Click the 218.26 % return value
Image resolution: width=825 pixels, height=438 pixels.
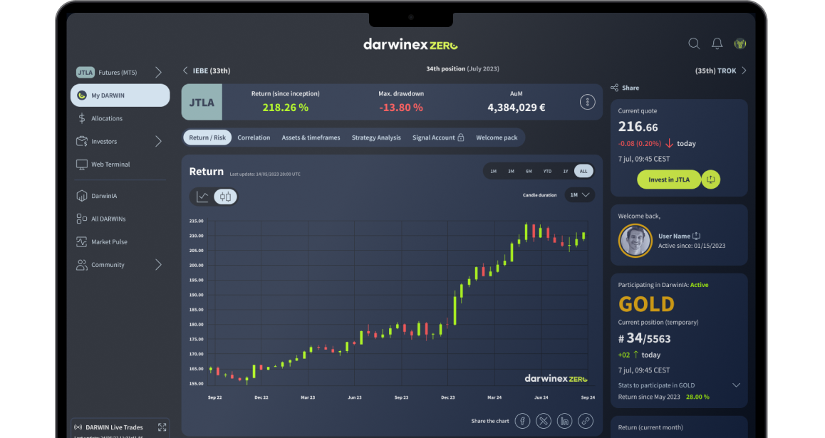point(285,108)
